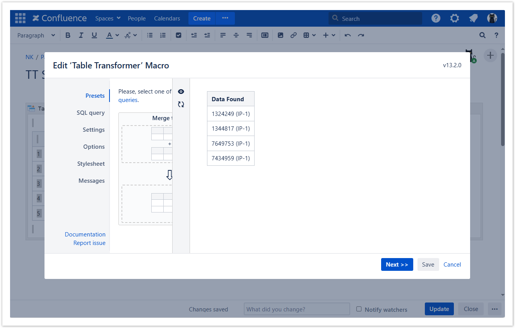Open the help question mark menu

pyautogui.click(x=436, y=18)
